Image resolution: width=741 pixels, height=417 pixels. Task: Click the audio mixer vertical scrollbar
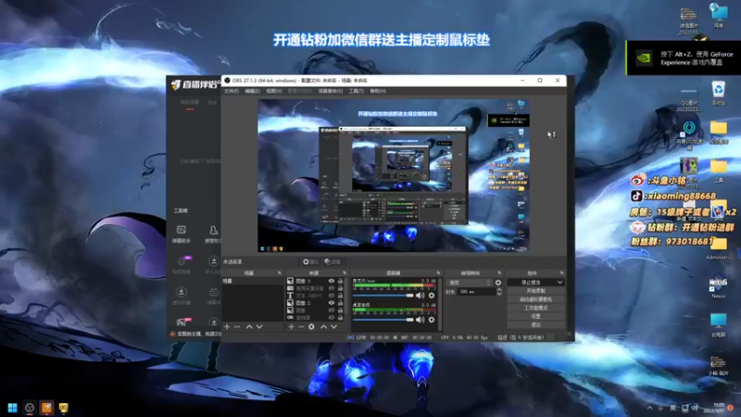pos(440,303)
